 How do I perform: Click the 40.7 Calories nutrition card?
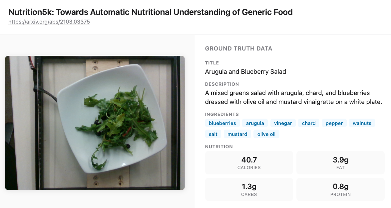pyautogui.click(x=249, y=163)
